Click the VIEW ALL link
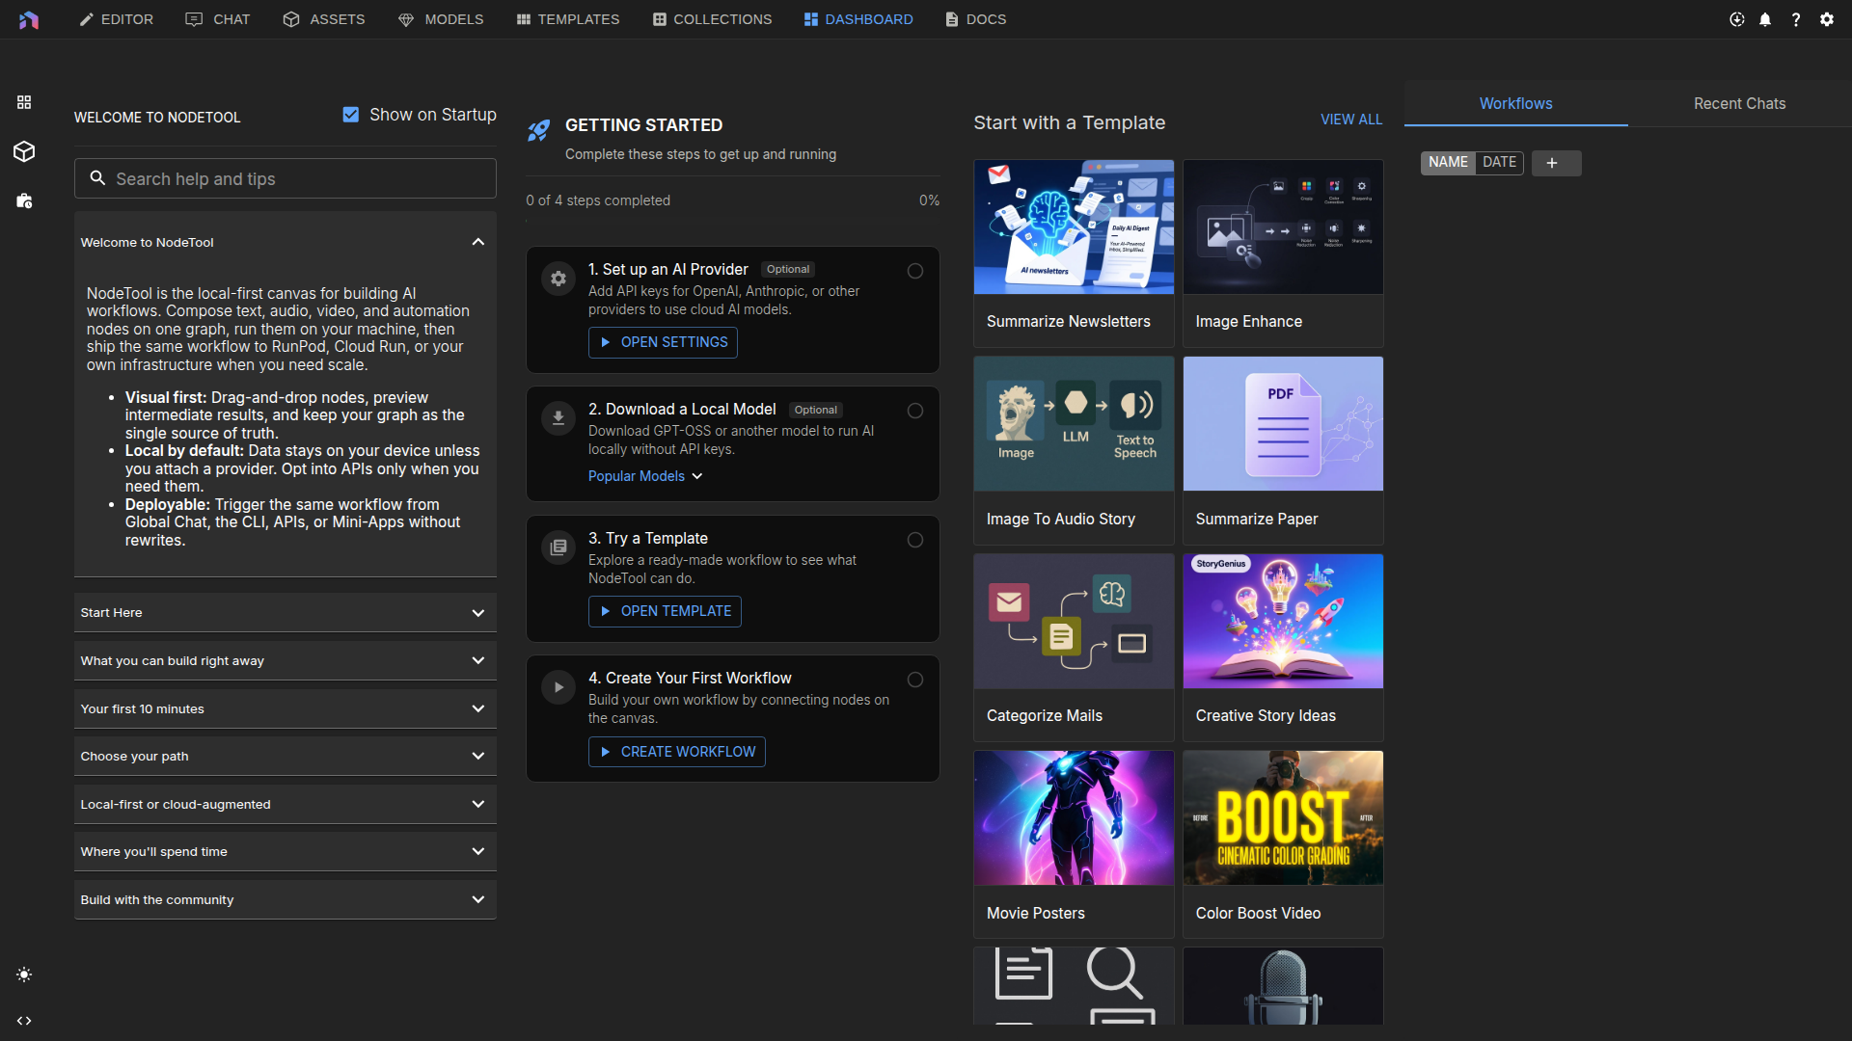 tap(1350, 120)
